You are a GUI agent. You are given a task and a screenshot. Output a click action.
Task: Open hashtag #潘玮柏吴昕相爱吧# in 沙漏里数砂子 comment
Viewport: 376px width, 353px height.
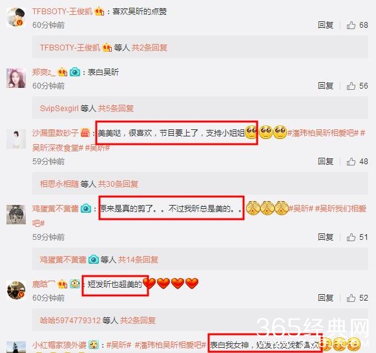pos(323,133)
